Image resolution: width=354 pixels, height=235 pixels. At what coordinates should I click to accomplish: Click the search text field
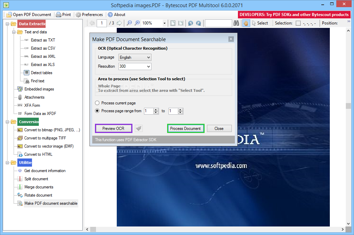click(218, 23)
